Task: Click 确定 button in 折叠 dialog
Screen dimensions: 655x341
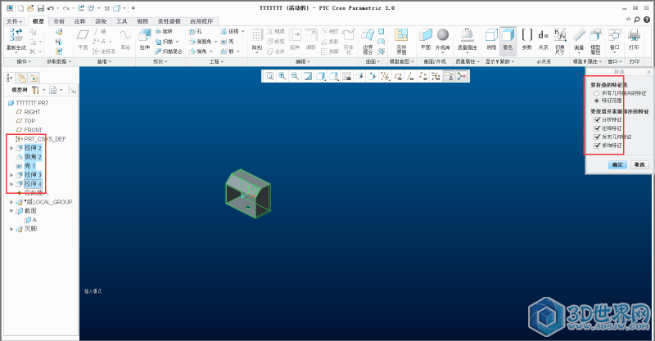Action: tap(617, 164)
